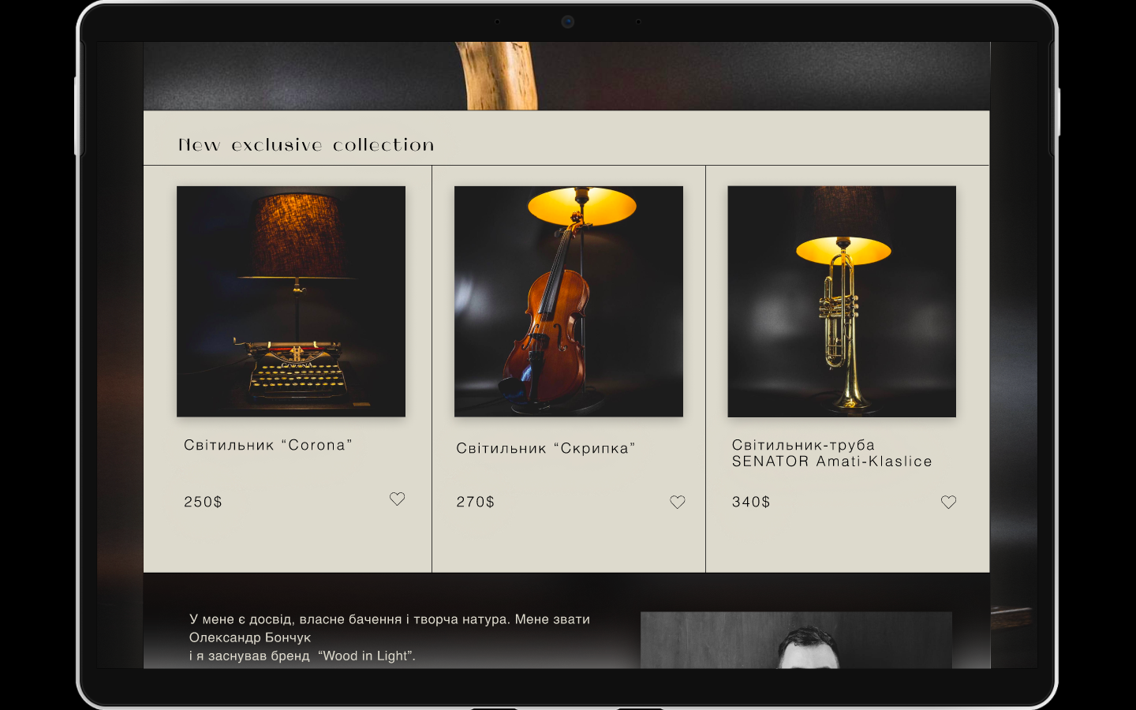The height and width of the screenshot is (710, 1136).
Task: Click the 270$ price label
Action: pos(476,502)
